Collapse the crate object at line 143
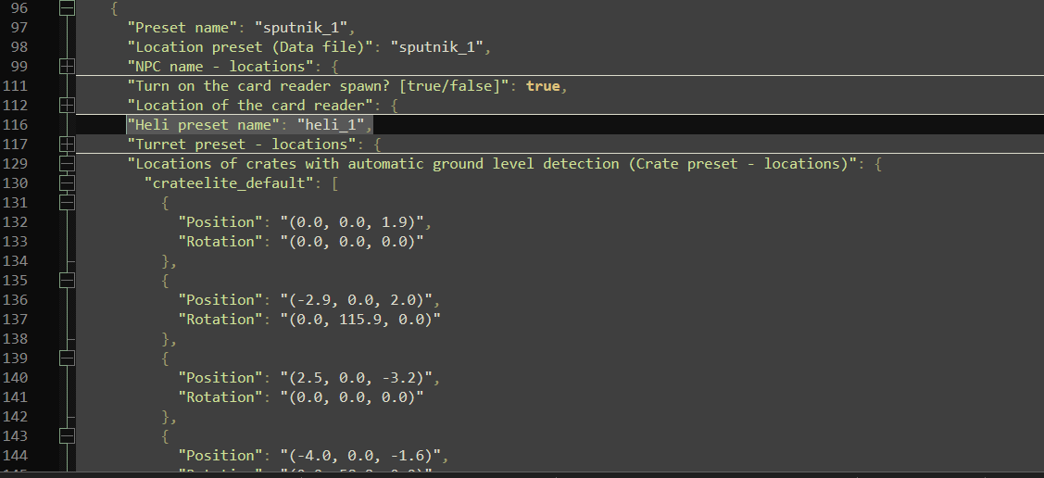 coord(66,436)
